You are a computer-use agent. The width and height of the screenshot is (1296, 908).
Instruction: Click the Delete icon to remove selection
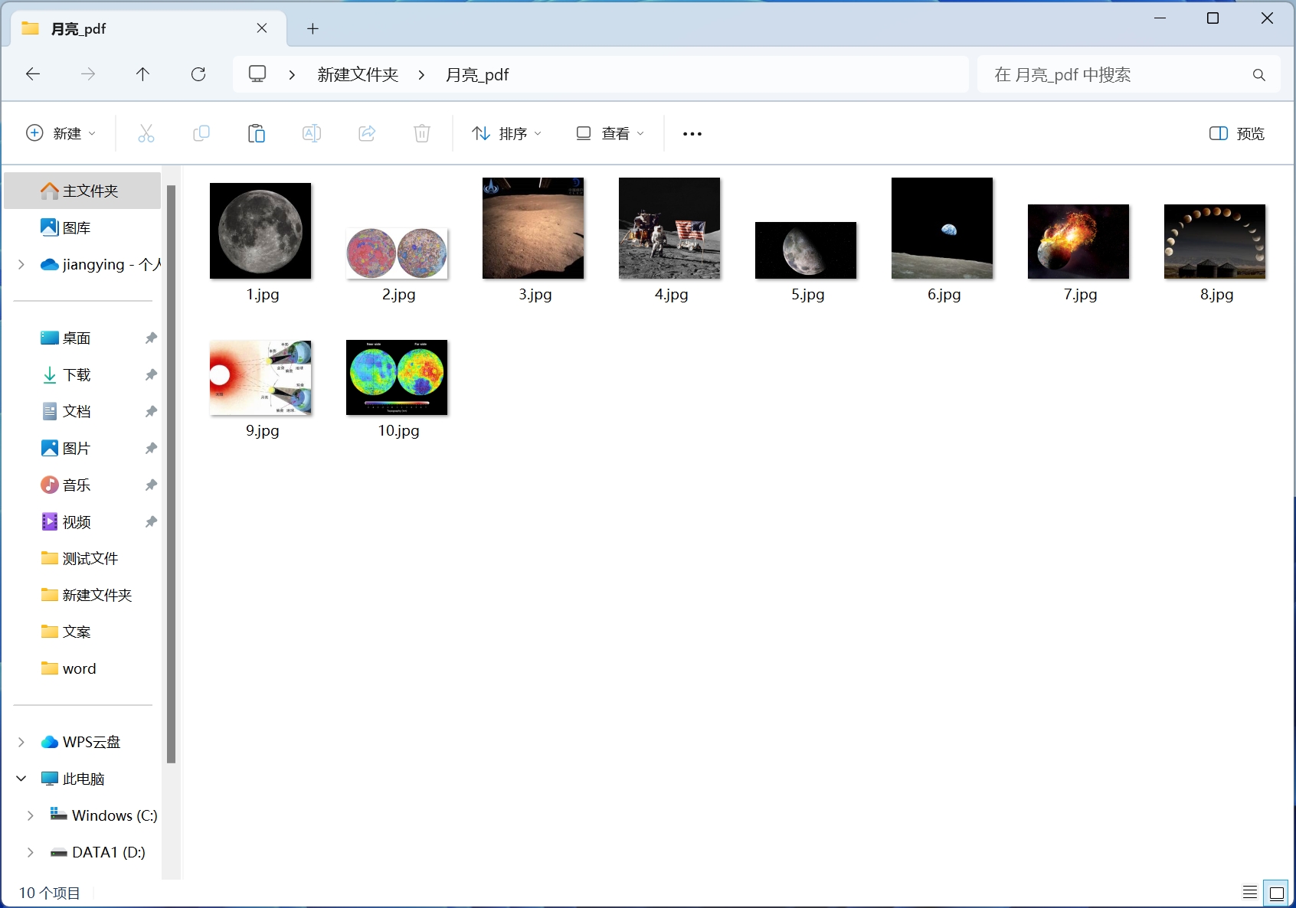(x=422, y=133)
